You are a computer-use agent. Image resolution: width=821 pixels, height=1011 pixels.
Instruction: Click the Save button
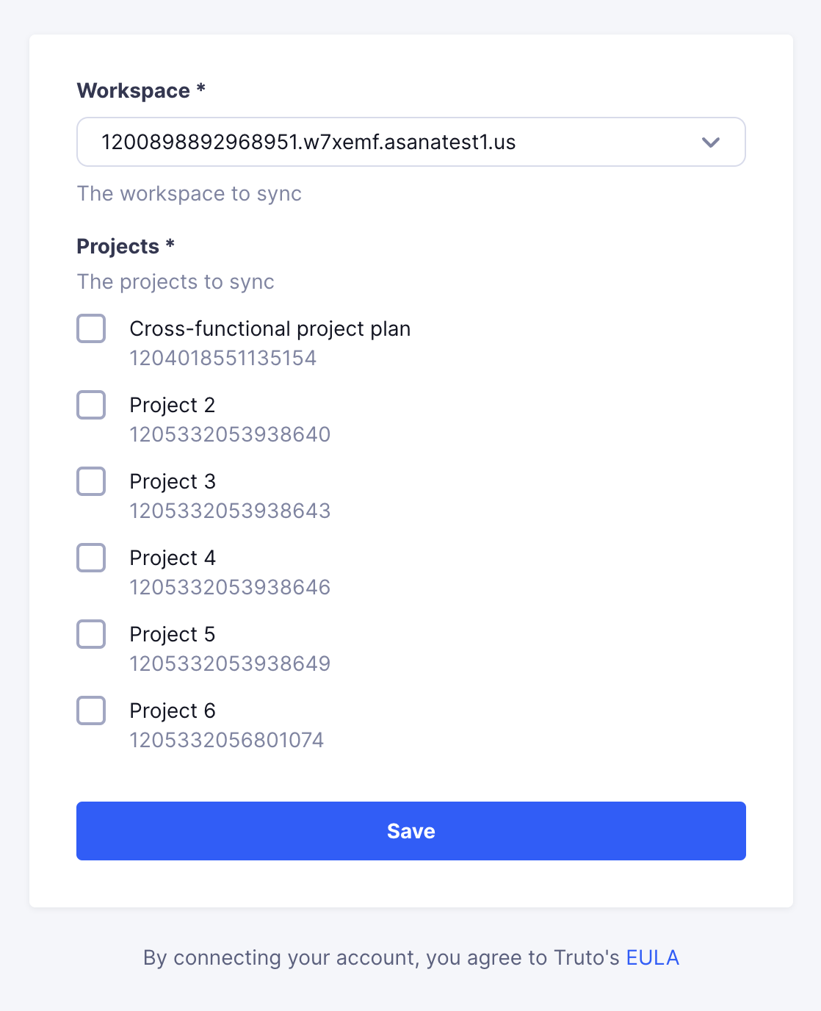[411, 831]
